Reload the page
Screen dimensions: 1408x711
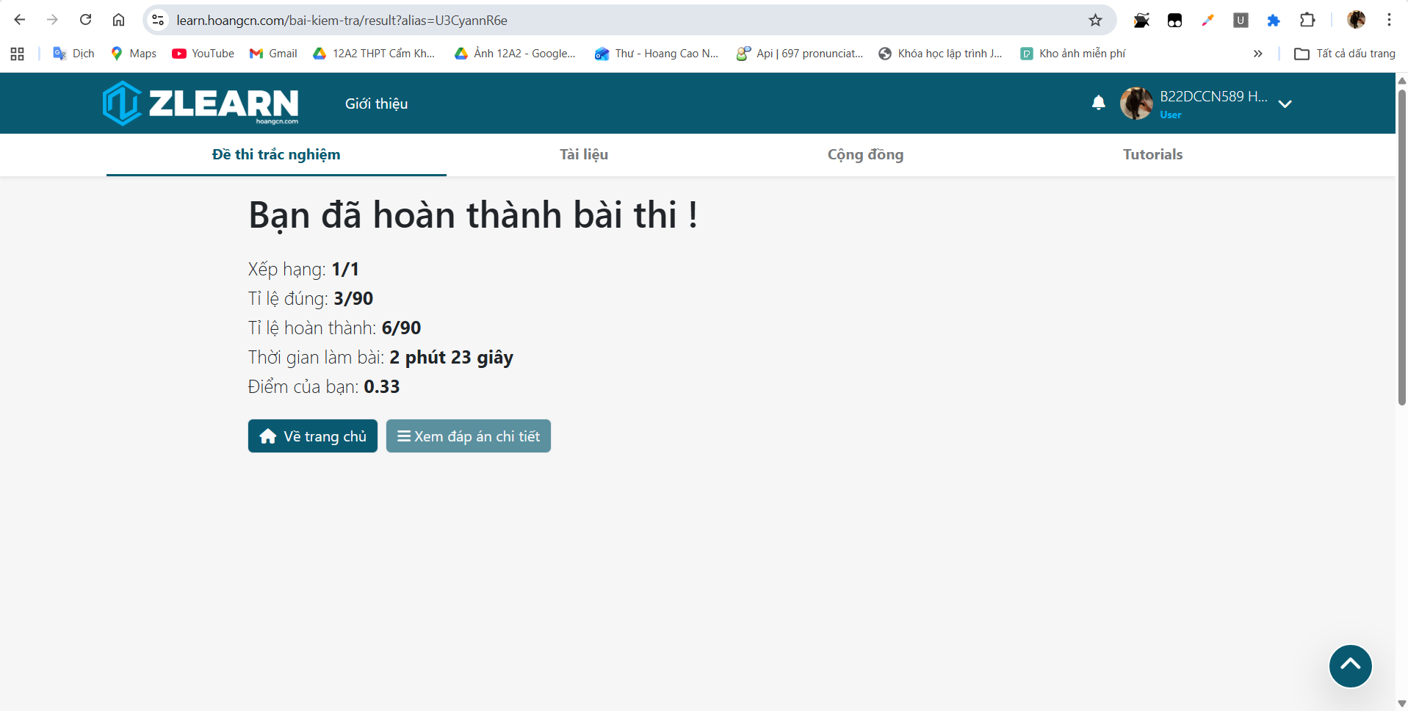[85, 20]
